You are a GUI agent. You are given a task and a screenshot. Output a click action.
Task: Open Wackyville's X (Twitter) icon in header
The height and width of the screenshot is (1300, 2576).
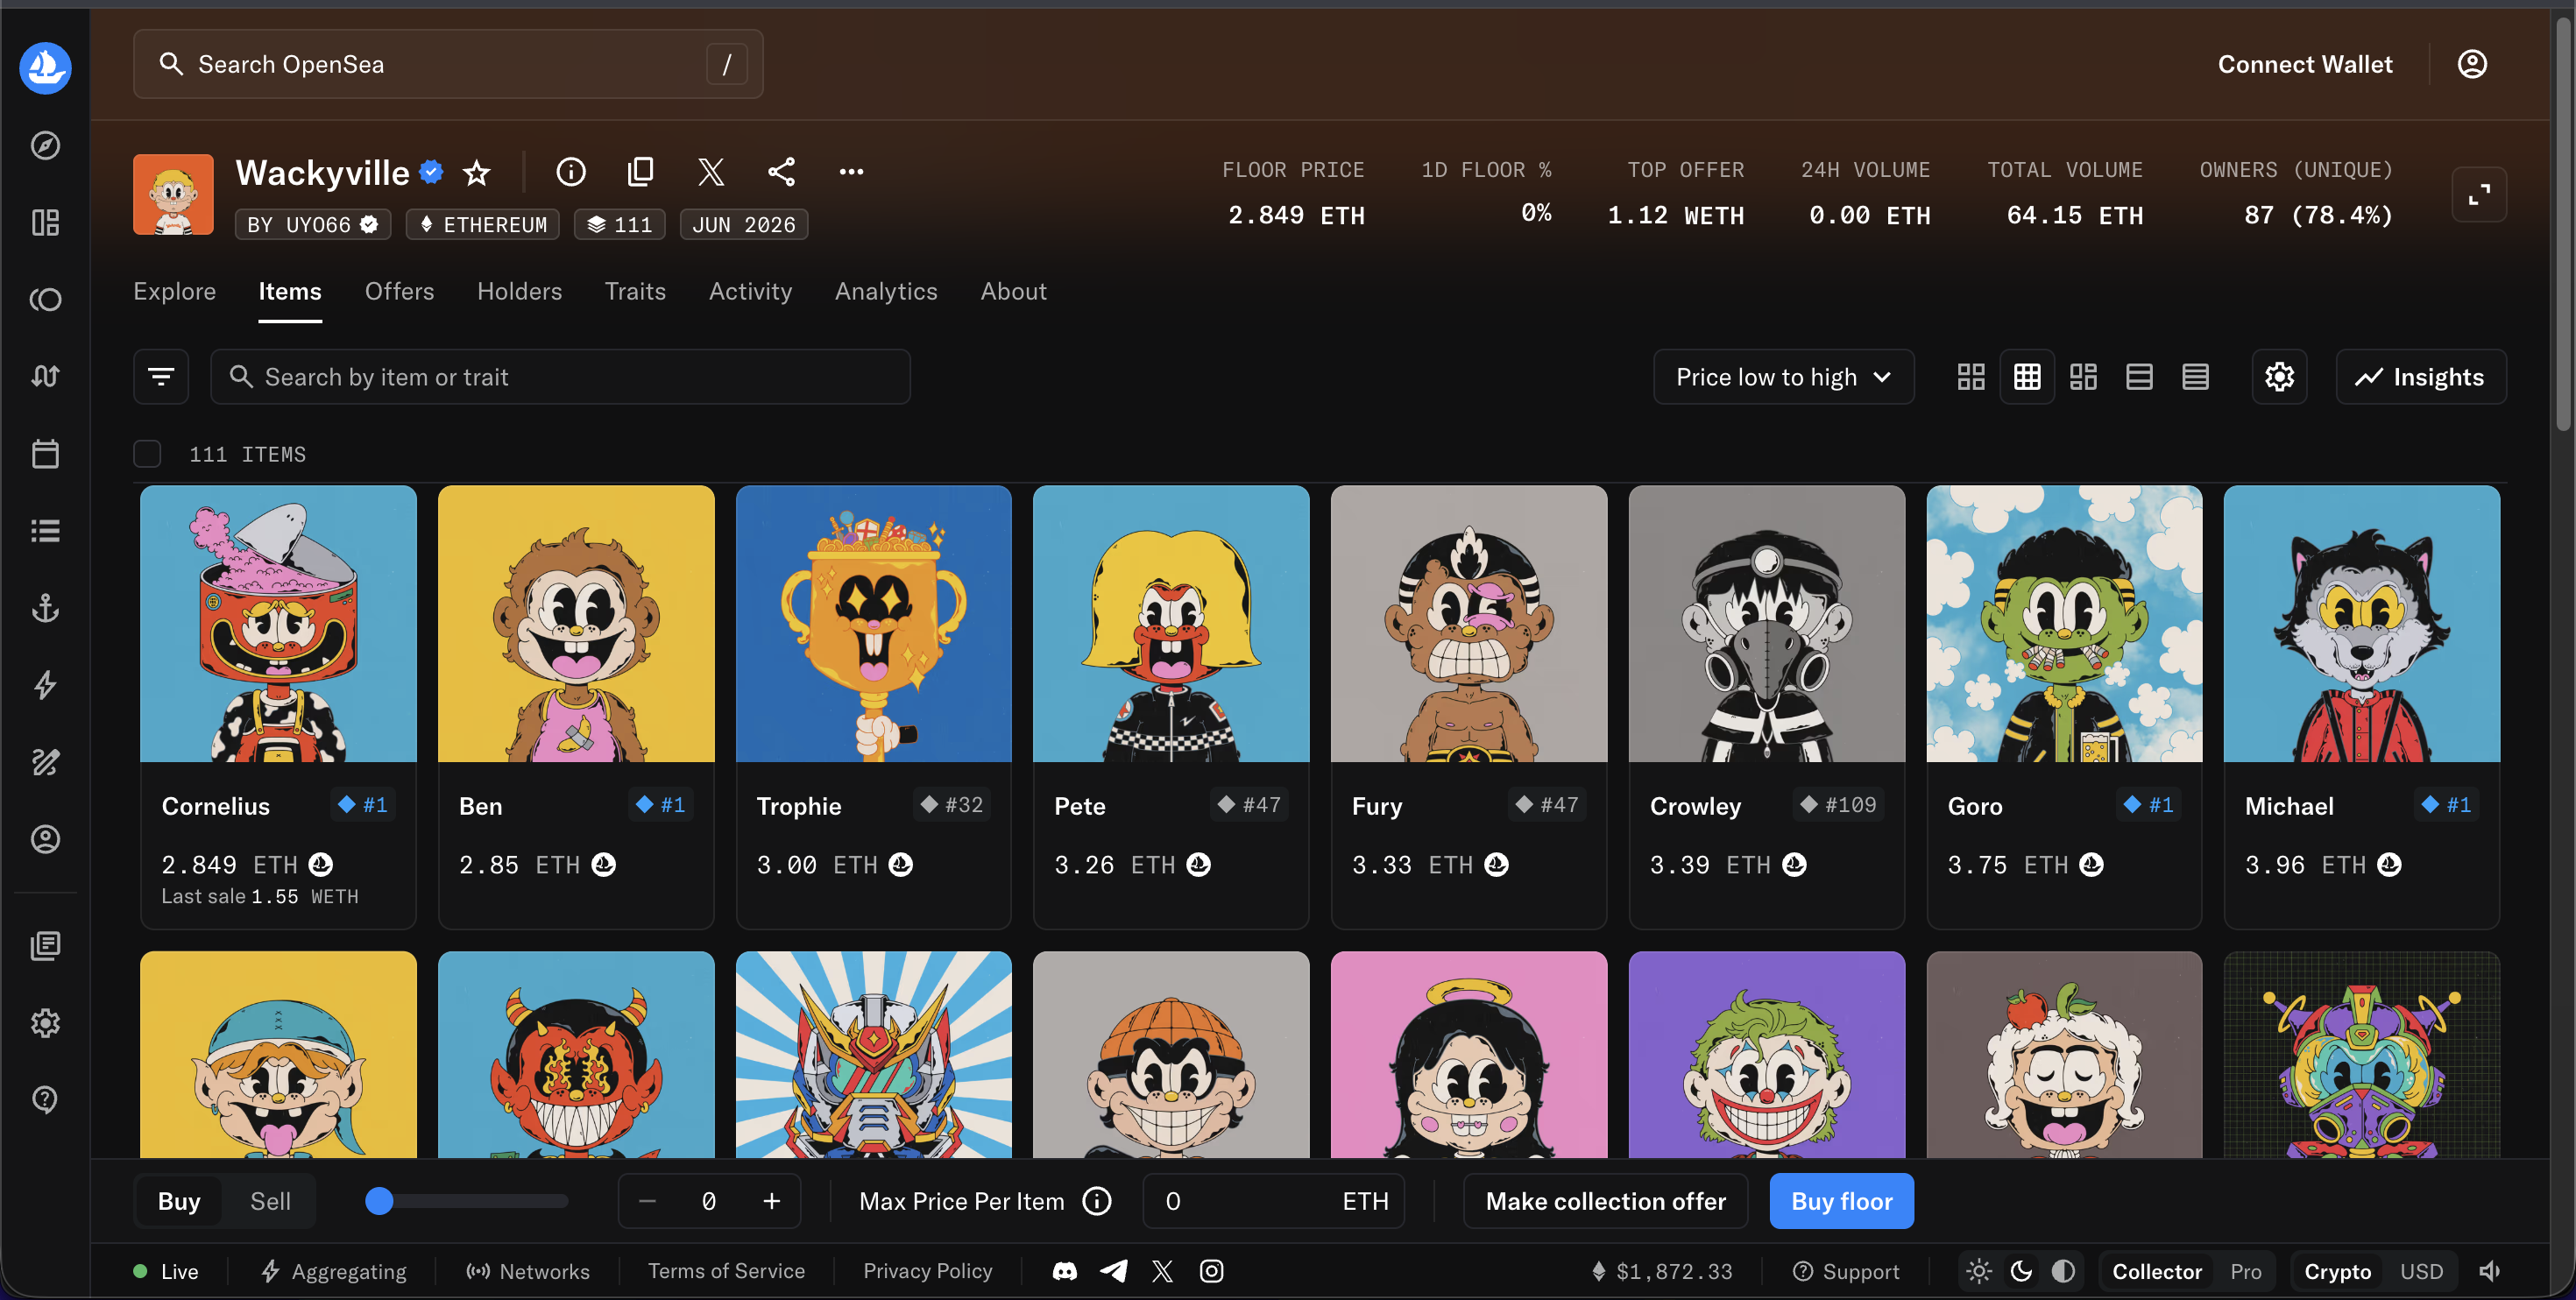tap(711, 172)
